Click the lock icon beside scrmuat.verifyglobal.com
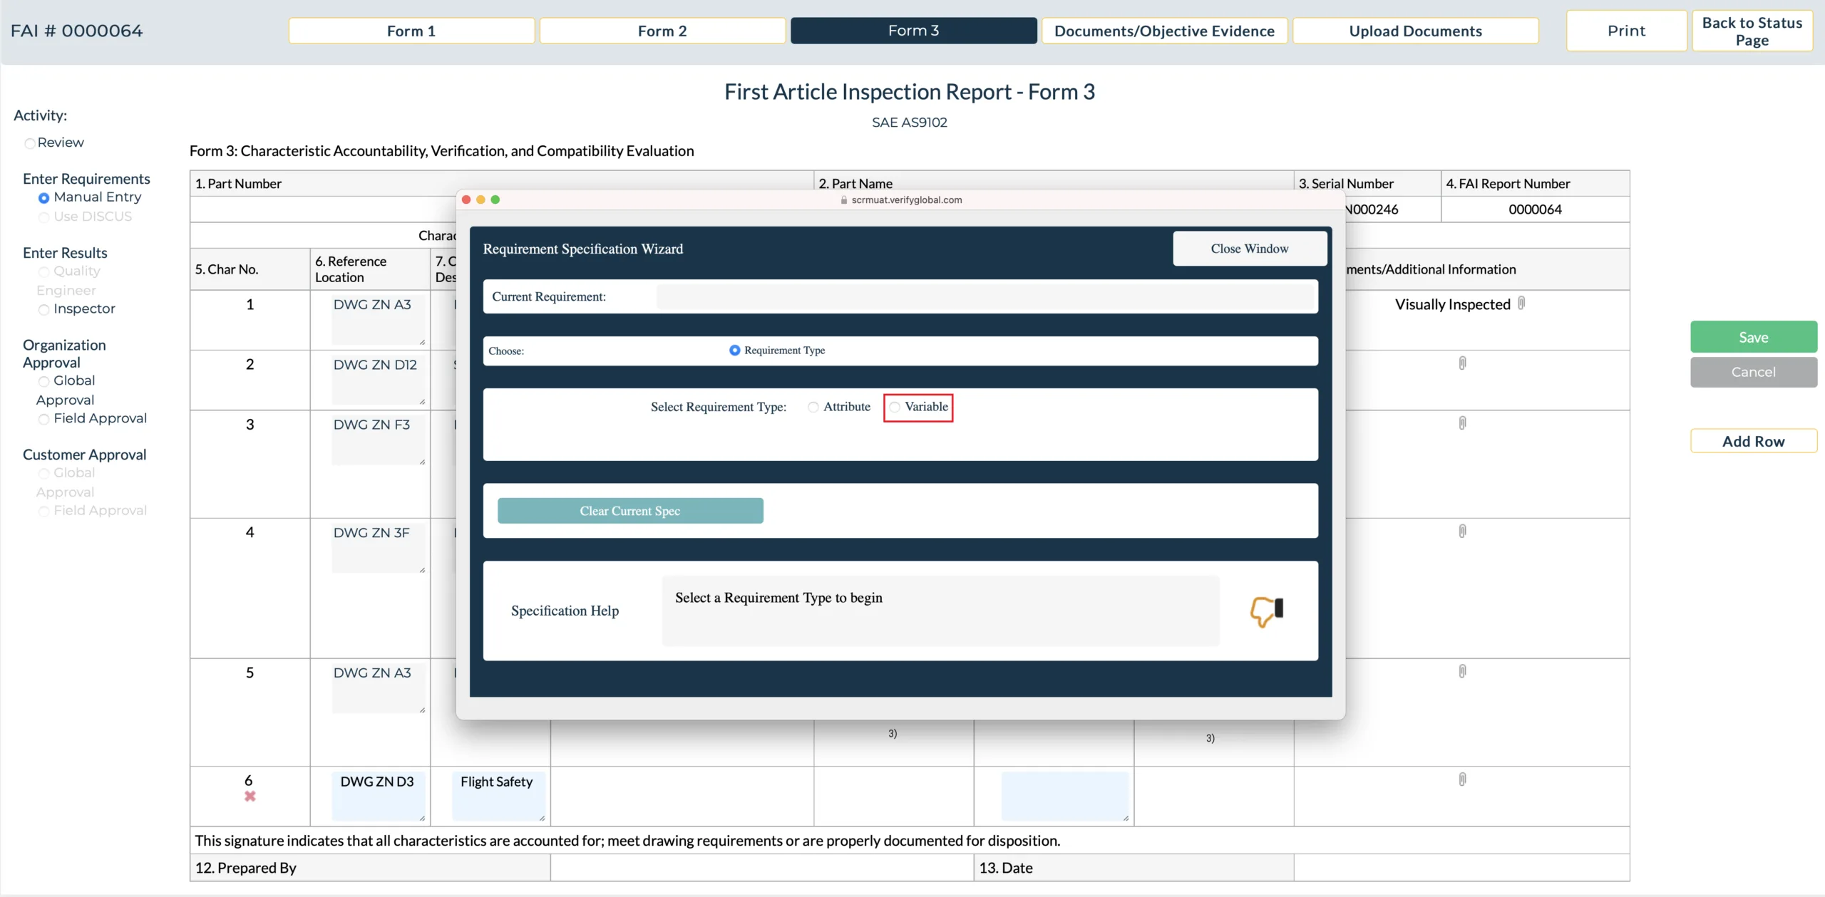Image resolution: width=1825 pixels, height=897 pixels. point(844,200)
